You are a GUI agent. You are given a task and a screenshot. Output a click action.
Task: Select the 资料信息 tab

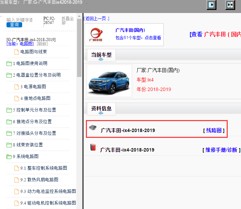coord(101,109)
